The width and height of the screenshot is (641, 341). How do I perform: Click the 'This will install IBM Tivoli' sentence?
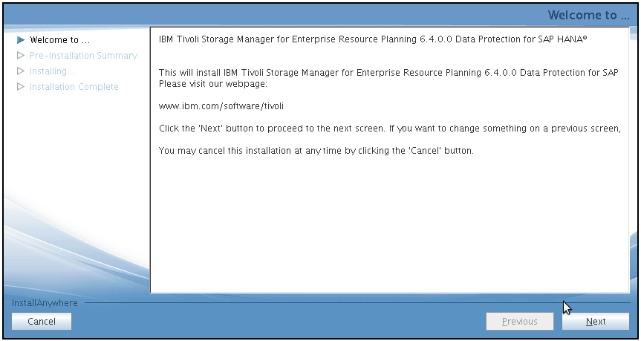tap(388, 73)
